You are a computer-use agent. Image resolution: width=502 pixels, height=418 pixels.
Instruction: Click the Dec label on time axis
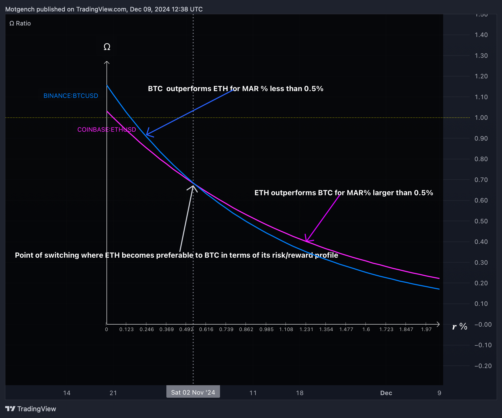[386, 393]
